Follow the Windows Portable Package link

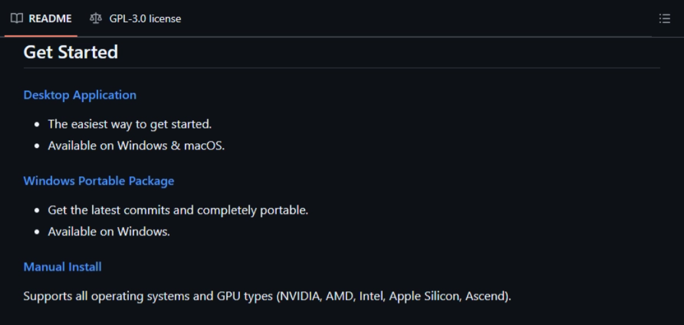(x=99, y=181)
